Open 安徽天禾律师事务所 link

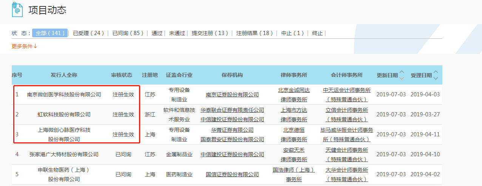(x=294, y=154)
